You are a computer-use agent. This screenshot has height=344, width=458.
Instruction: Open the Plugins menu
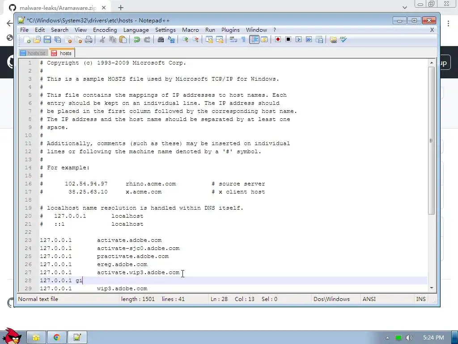(x=230, y=30)
